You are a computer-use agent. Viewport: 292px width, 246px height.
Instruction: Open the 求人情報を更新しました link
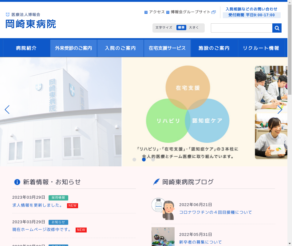click(37, 205)
